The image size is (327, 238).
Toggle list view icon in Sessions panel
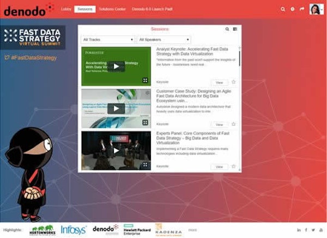(x=235, y=29)
